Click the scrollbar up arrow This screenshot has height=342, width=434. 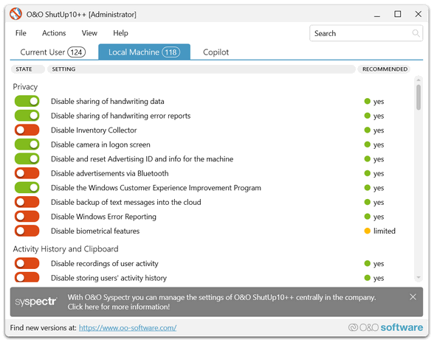418,80
